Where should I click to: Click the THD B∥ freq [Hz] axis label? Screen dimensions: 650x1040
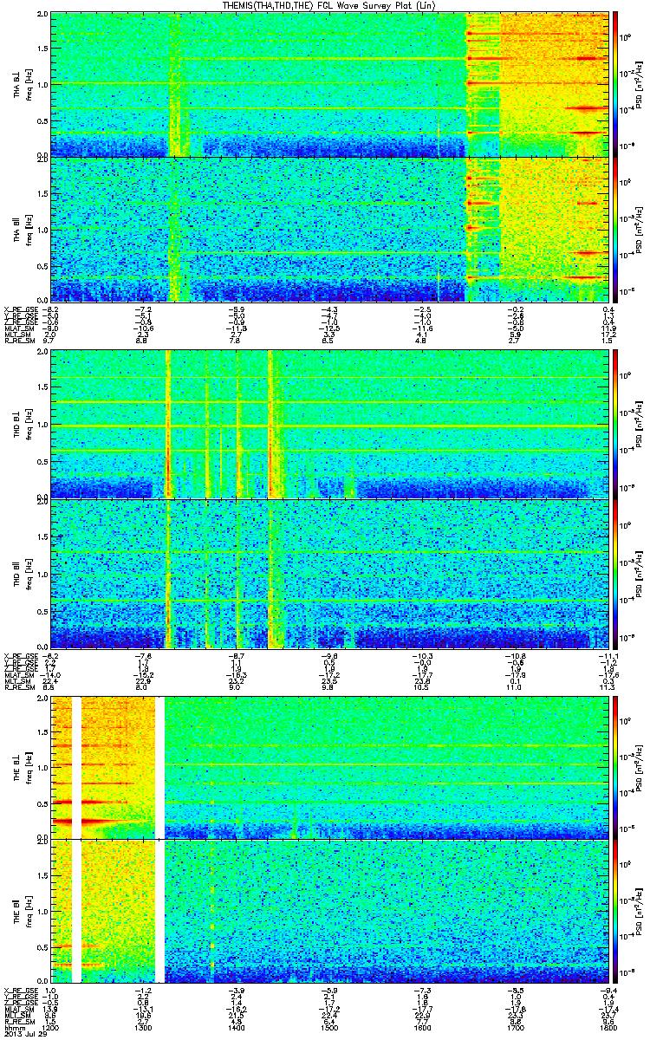click(x=28, y=573)
